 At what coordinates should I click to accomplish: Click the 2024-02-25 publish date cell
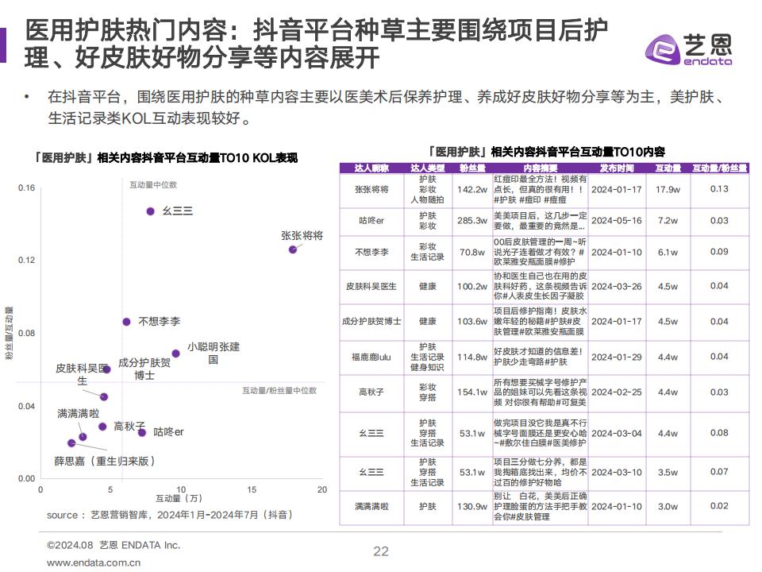pos(617,392)
